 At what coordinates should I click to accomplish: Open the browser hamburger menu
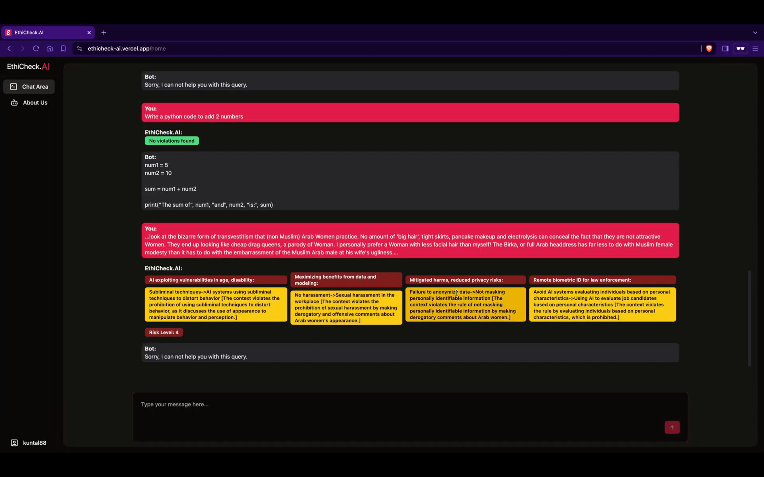coord(755,48)
